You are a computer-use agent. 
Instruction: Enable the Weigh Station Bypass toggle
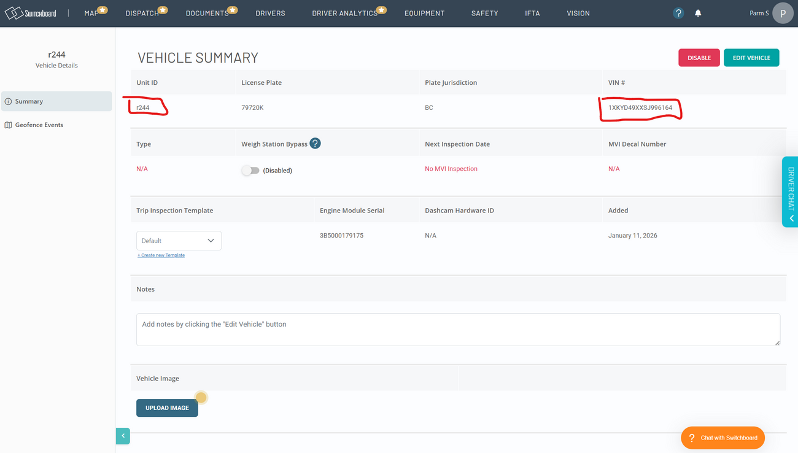point(251,170)
